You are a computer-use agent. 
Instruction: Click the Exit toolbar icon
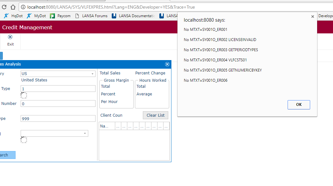(x=10, y=40)
